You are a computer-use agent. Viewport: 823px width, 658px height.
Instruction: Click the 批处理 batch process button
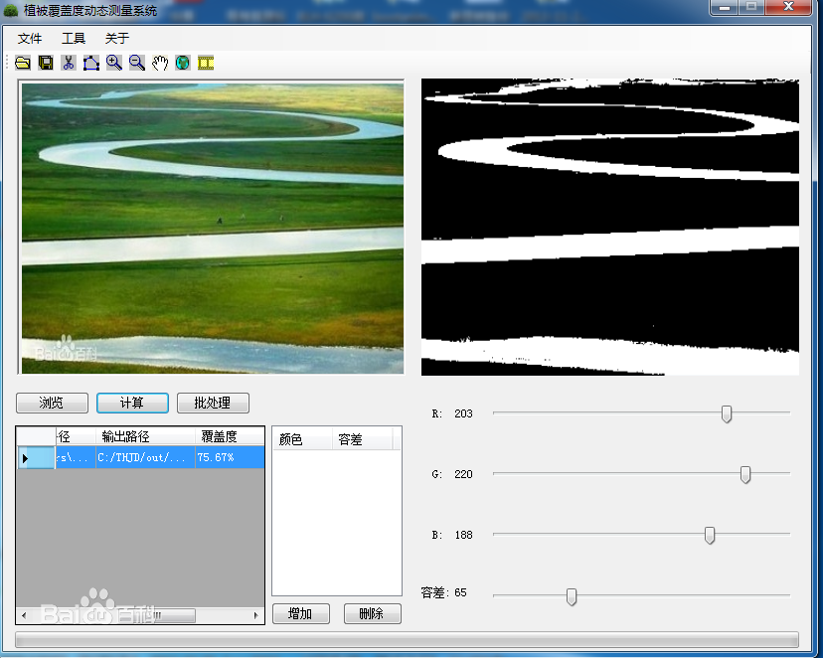pyautogui.click(x=213, y=403)
